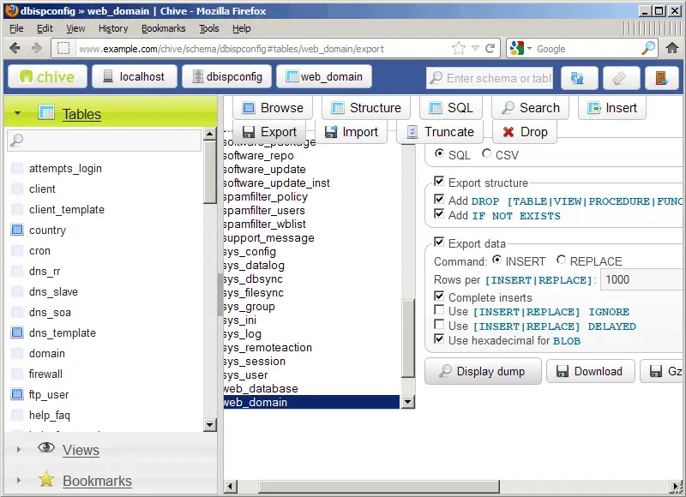Click the logout door icon
The width and height of the screenshot is (686, 497).
661,78
